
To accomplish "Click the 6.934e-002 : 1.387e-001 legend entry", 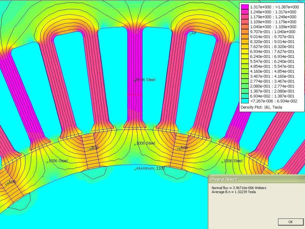I will pyautogui.click(x=272, y=96).
